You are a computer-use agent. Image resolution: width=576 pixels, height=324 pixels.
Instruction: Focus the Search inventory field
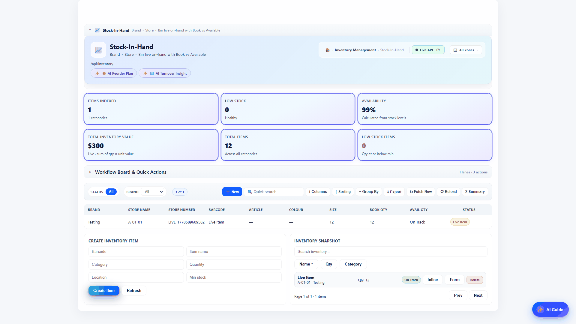coord(391,252)
